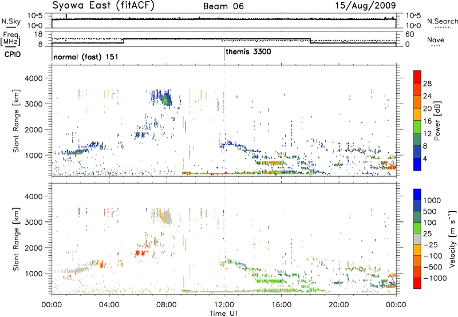The height and width of the screenshot is (317, 458).
Task: Click the '500' label on velocity colorbar
Action: [x=429, y=212]
